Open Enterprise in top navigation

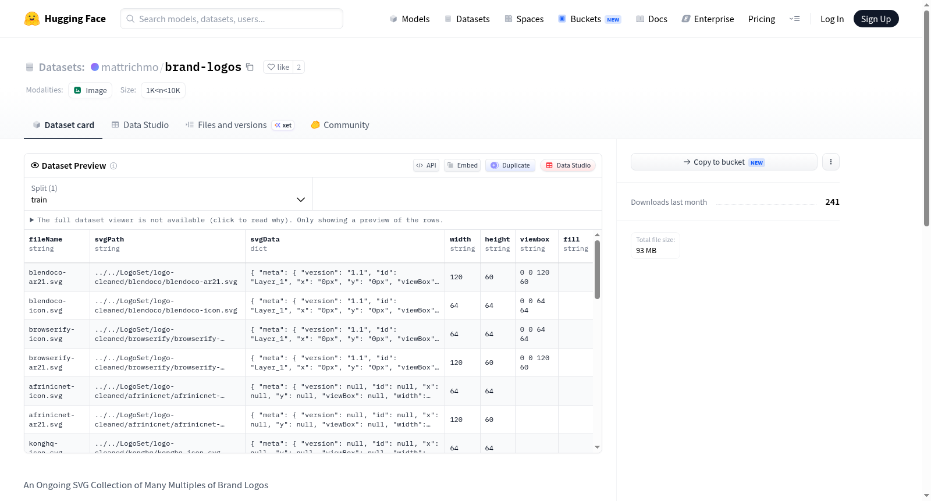coord(708,19)
